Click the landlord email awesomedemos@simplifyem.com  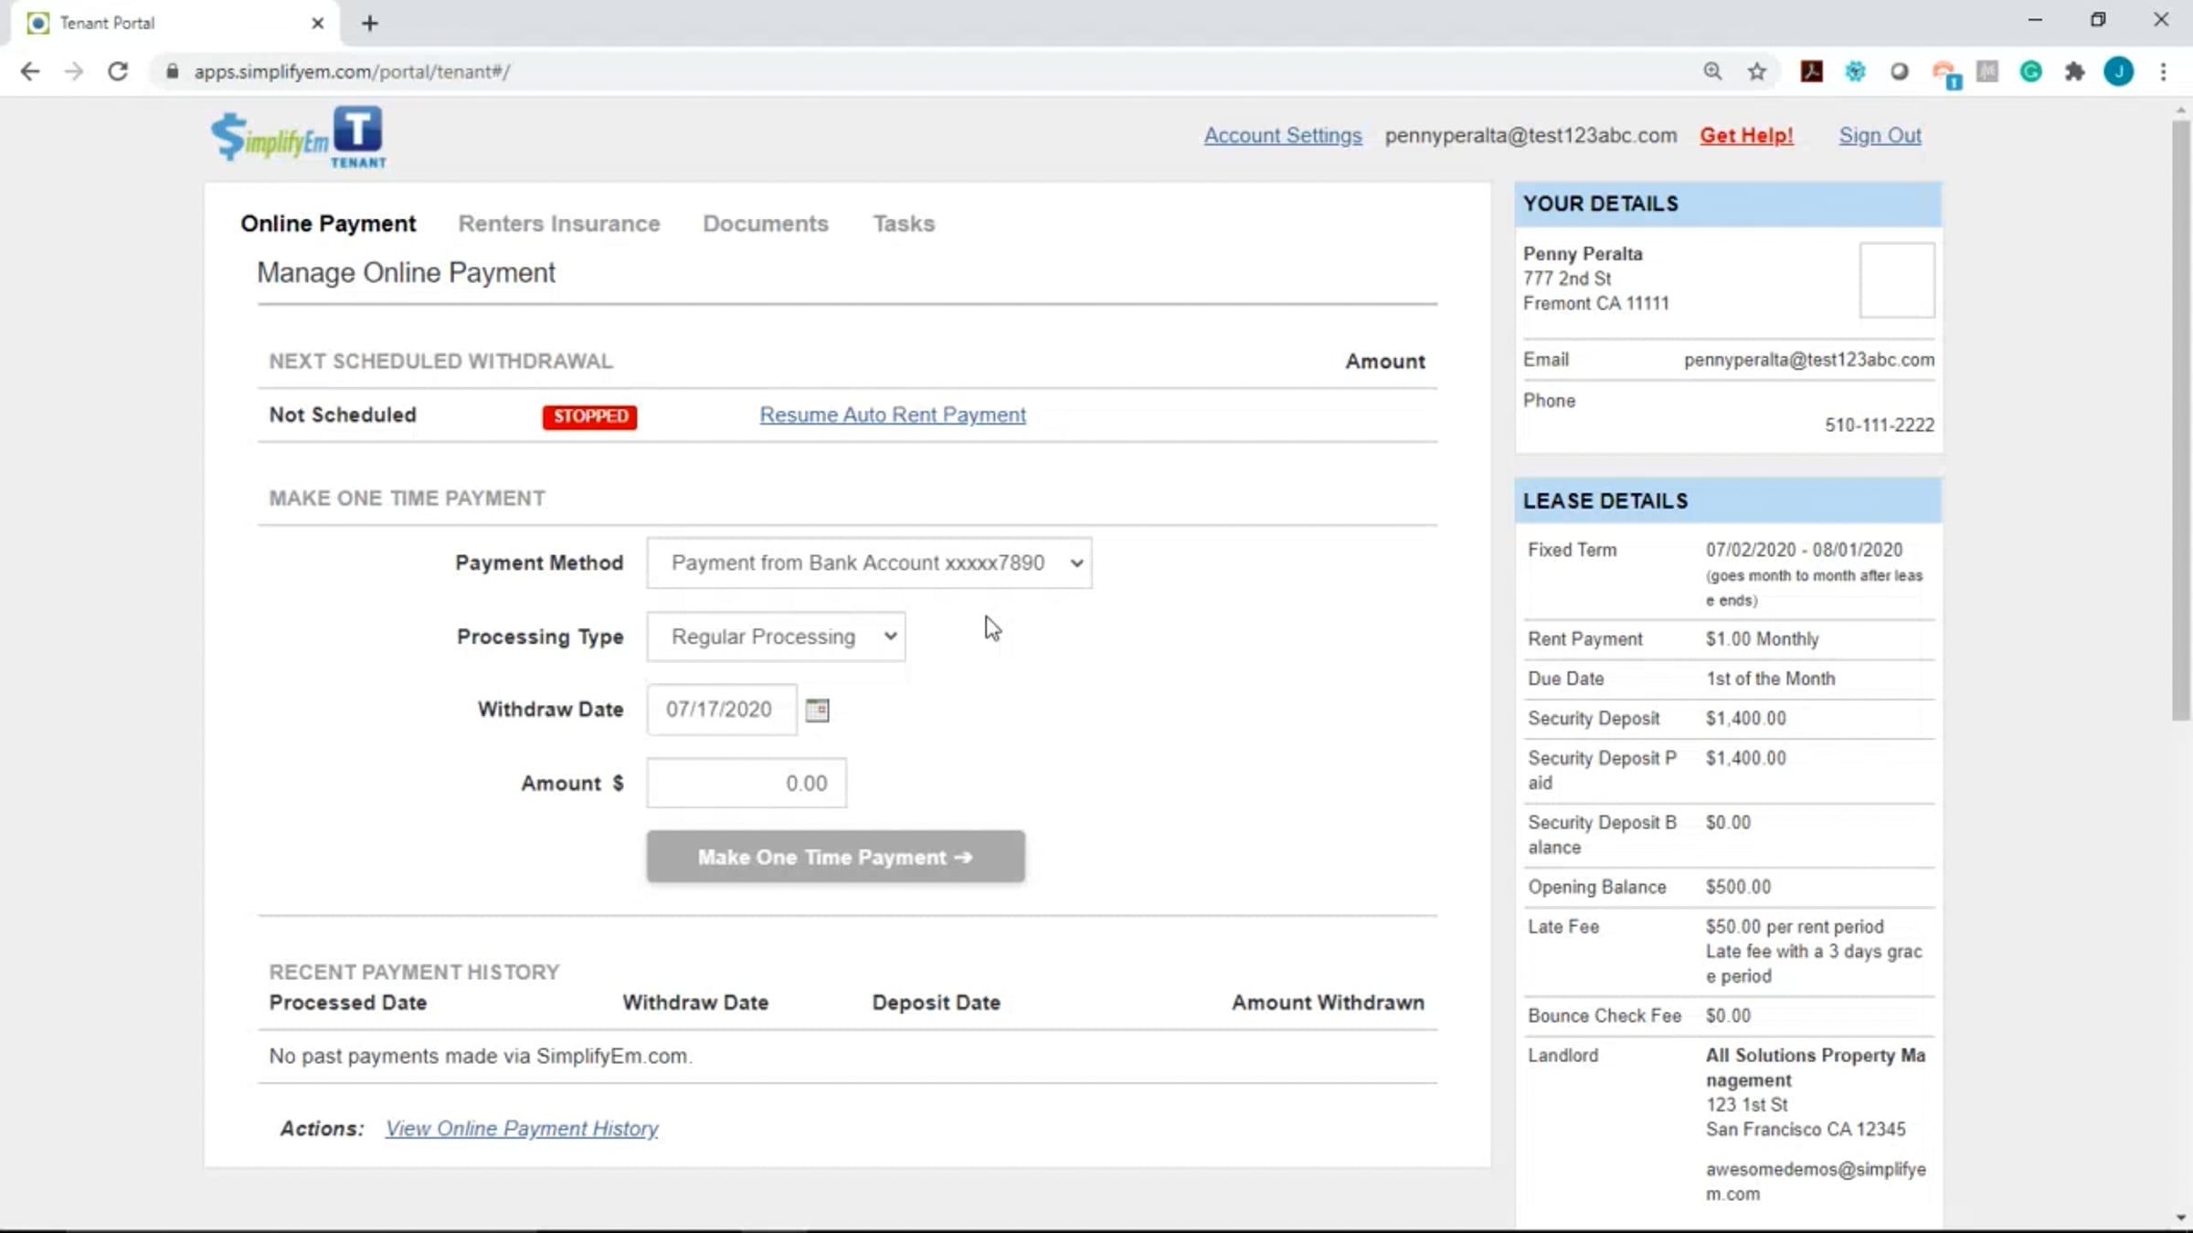pyautogui.click(x=1816, y=1182)
